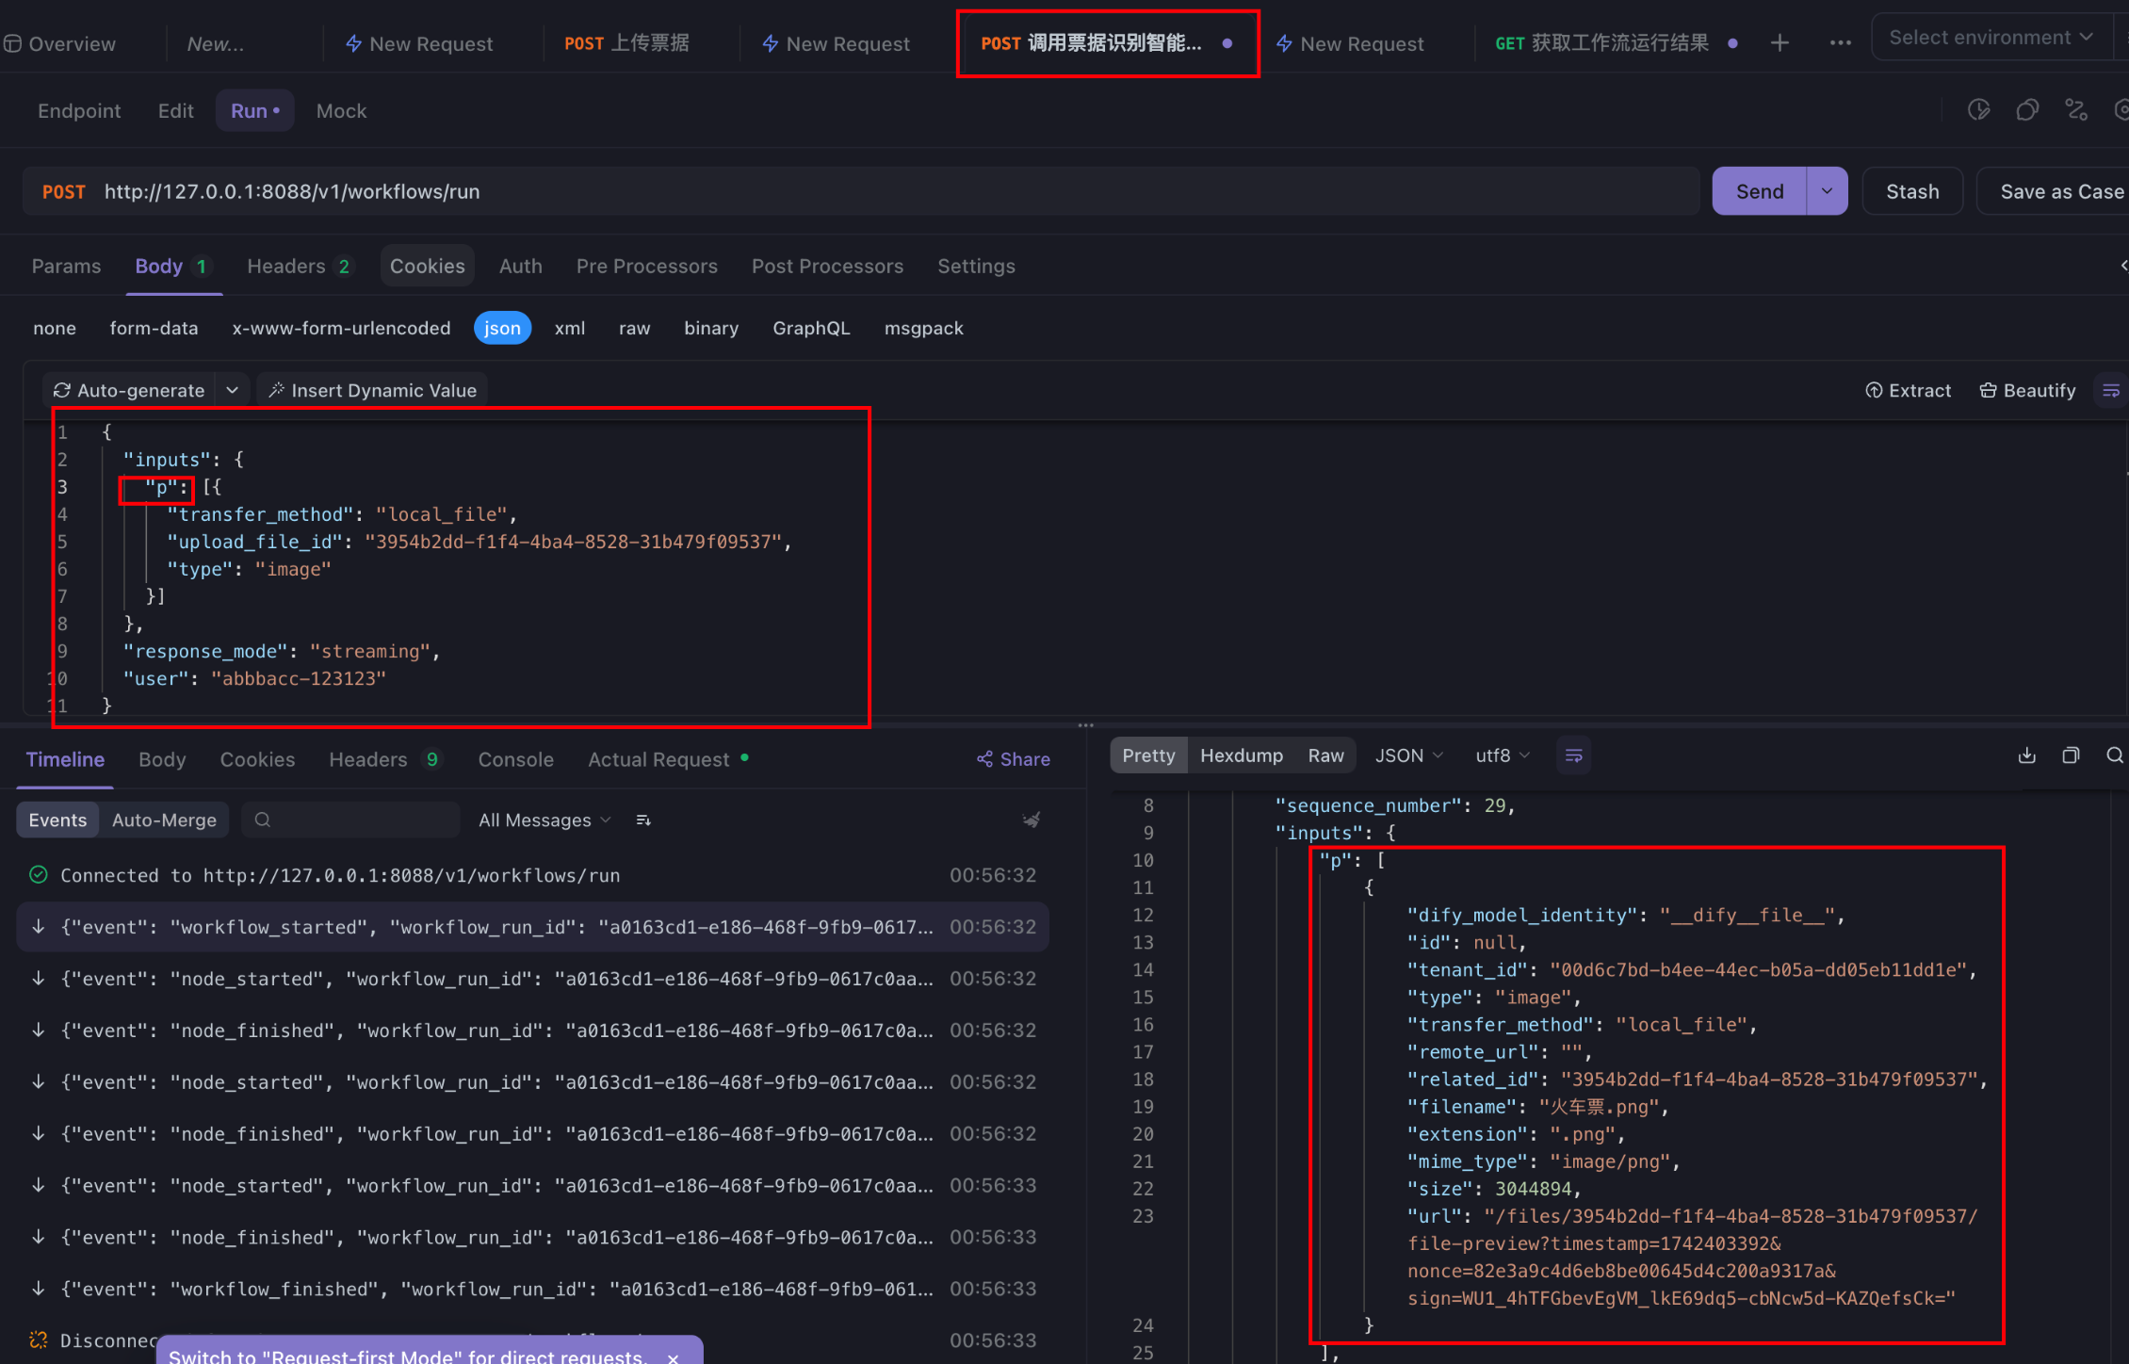Expand the Send button dropdown arrow
Screen dimensions: 2129x1364
(x=1827, y=191)
